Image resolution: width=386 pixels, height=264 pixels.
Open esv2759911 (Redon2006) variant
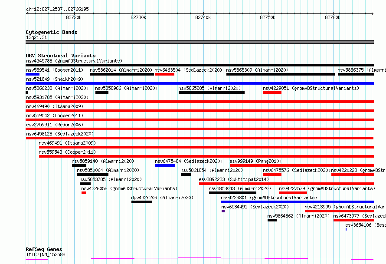55,125
